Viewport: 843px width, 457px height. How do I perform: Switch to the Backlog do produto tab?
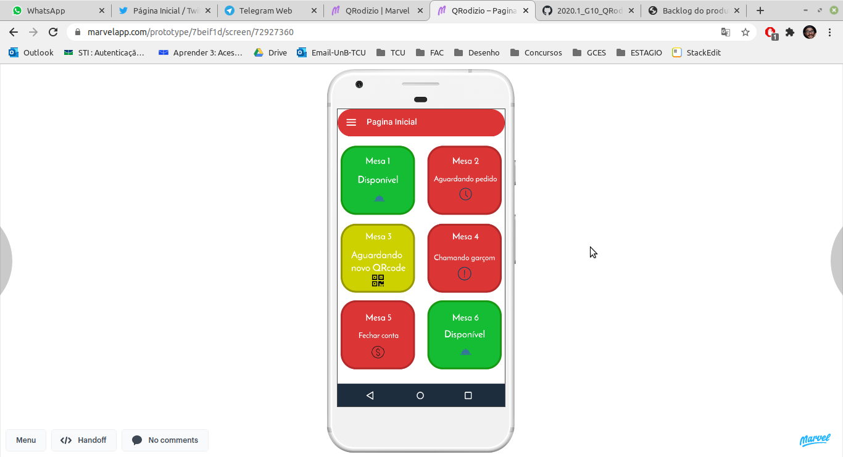[695, 10]
